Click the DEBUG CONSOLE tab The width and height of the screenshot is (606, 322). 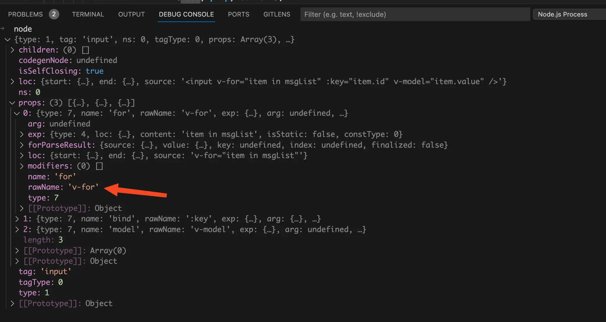[186, 14]
